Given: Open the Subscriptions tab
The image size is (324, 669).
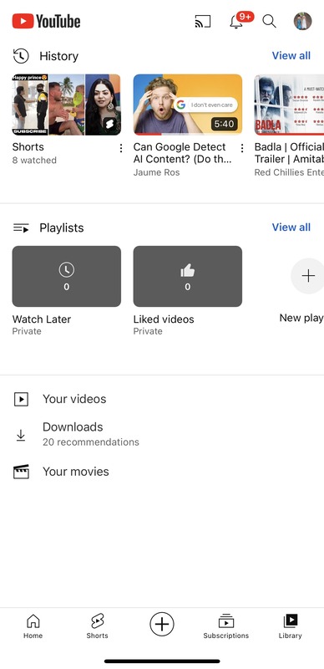Looking at the screenshot, I should pyautogui.click(x=226, y=626).
